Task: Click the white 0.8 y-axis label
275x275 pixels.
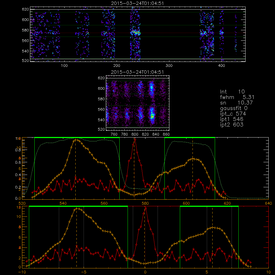Action: 18,150
